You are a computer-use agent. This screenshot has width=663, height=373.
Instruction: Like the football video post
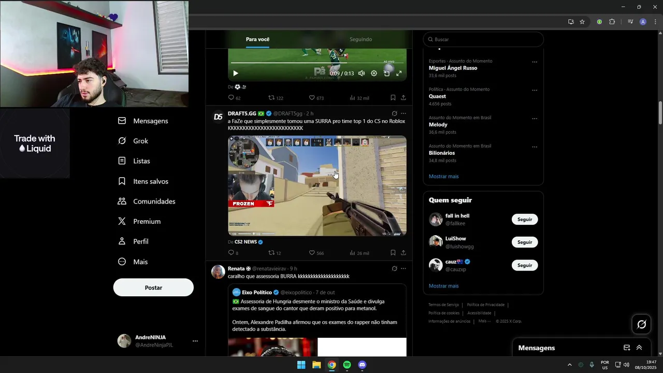(316, 98)
